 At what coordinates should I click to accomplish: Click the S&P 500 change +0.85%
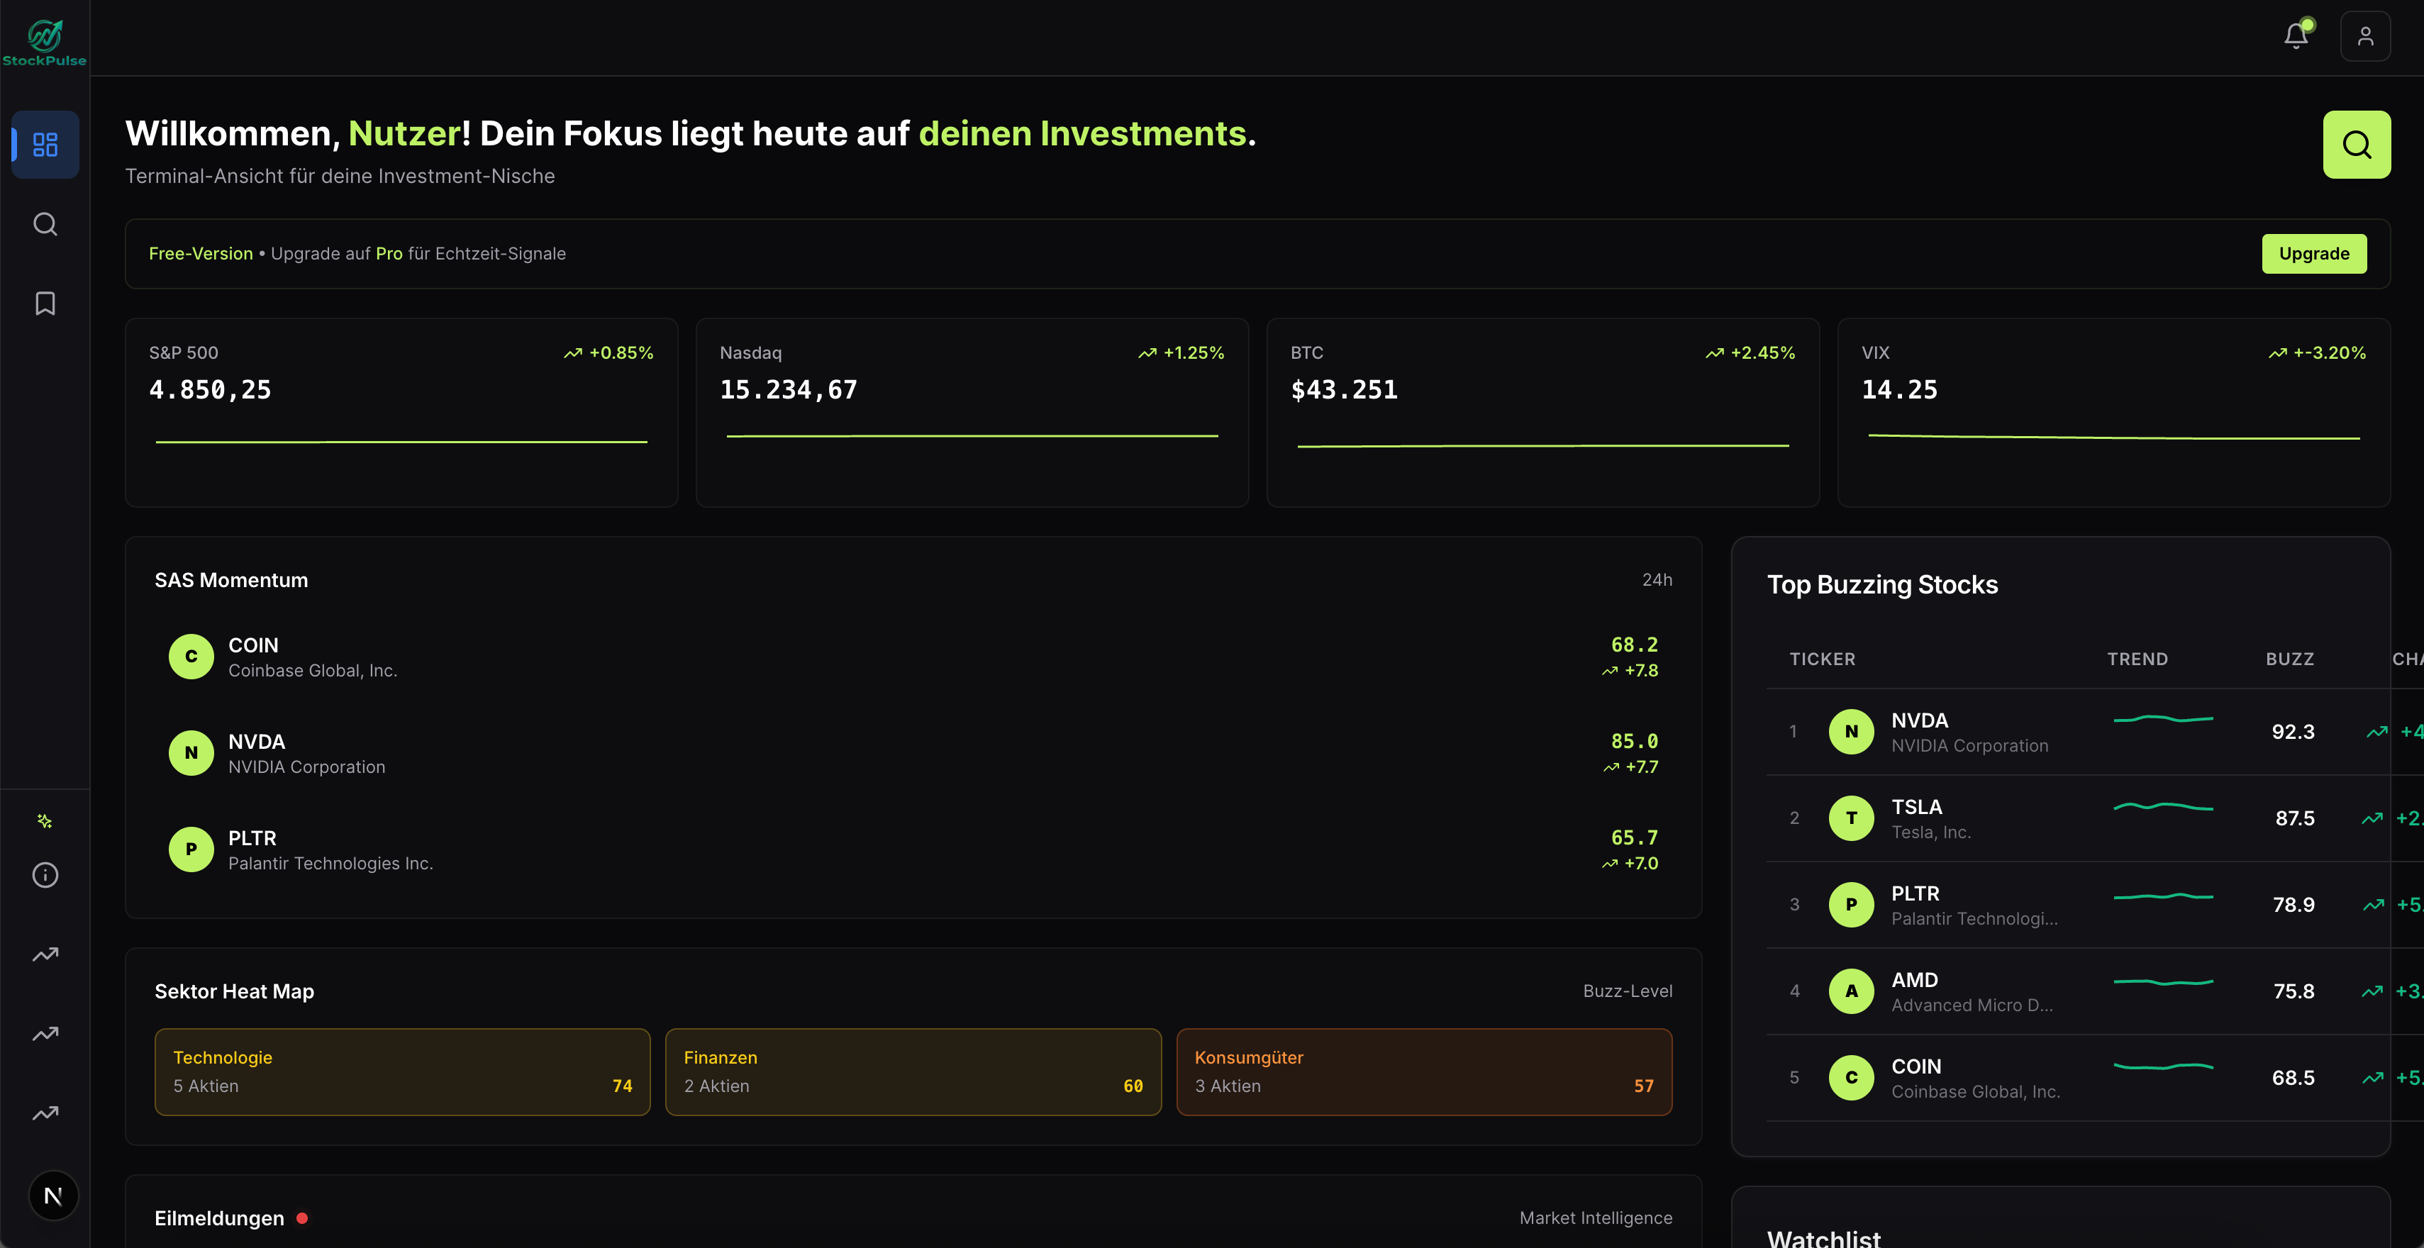pyautogui.click(x=621, y=353)
